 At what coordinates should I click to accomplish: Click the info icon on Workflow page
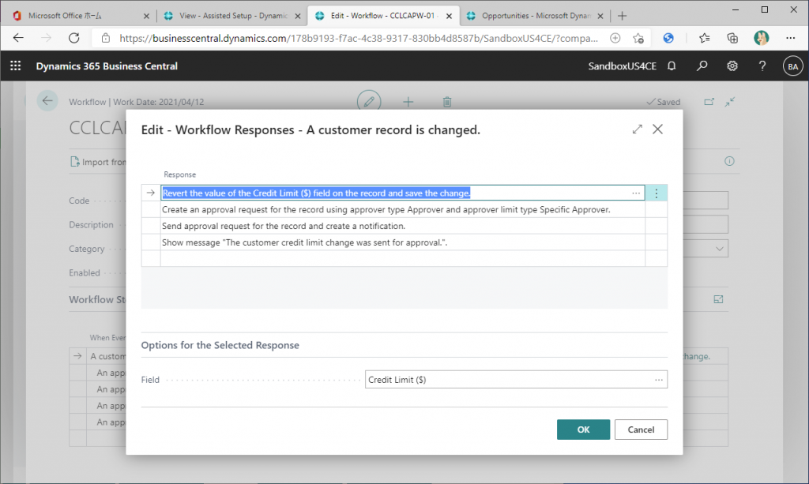coord(729,161)
